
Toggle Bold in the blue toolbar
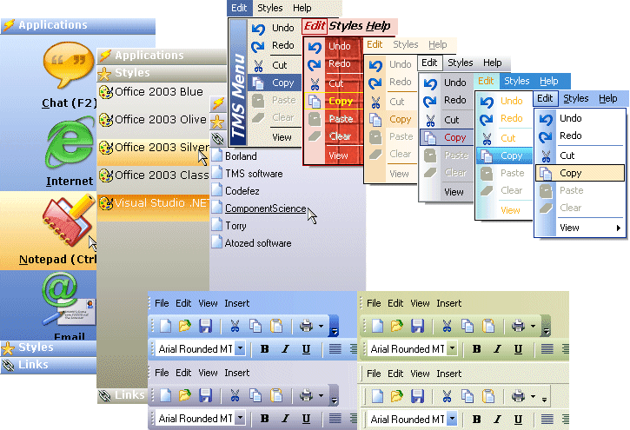(x=264, y=349)
